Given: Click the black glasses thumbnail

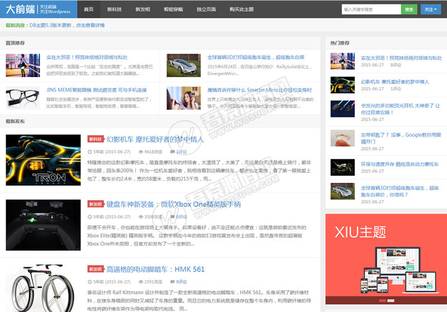Looking at the screenshot, I should [23, 98].
